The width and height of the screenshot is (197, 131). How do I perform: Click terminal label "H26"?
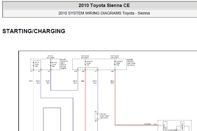[112, 71]
